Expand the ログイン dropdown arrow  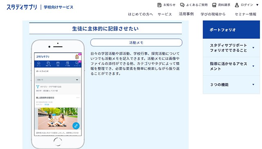[257, 5]
